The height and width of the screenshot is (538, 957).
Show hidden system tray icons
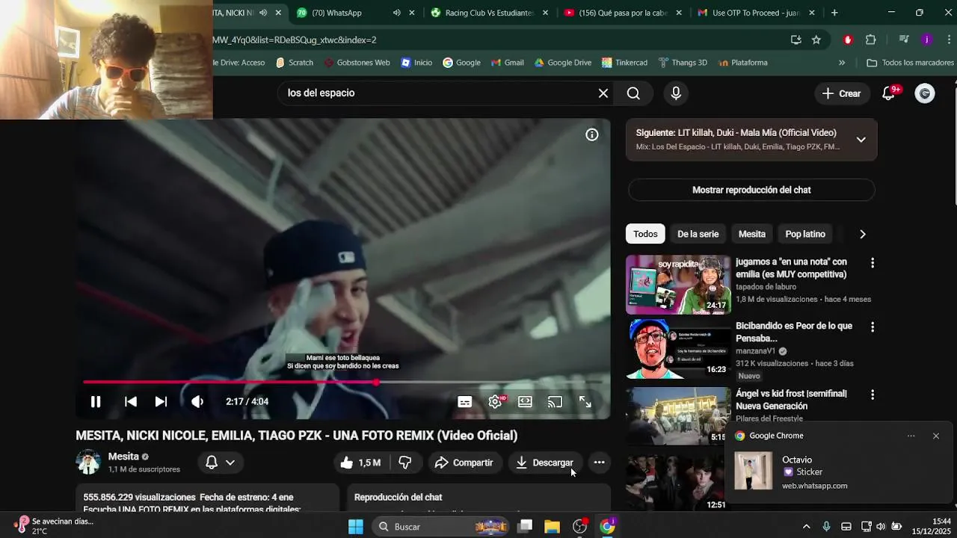806,527
